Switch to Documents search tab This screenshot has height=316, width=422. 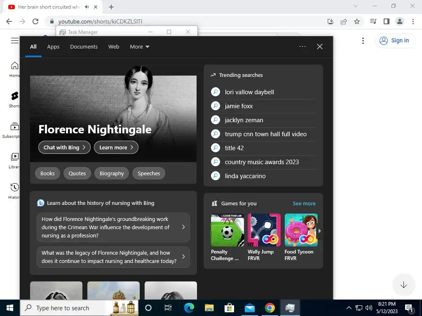click(84, 47)
